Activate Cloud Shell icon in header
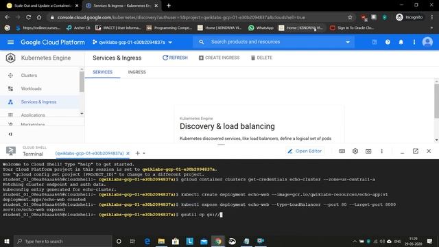 375,42
